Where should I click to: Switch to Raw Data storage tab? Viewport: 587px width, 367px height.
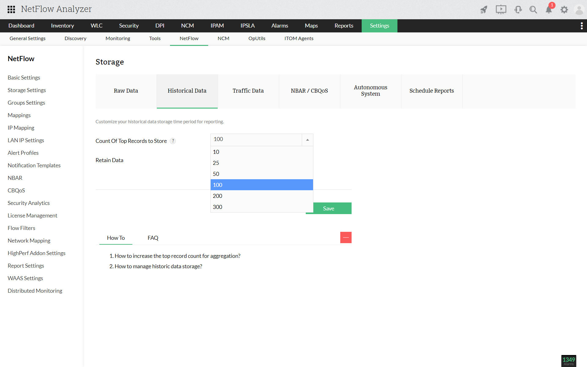point(126,91)
